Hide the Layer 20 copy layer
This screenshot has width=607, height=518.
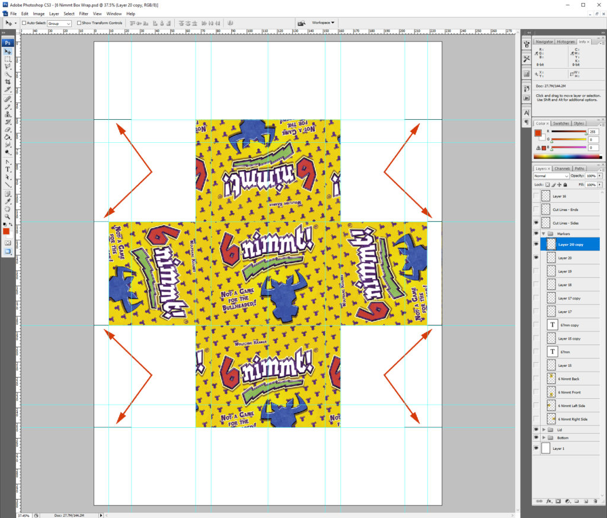tap(536, 244)
